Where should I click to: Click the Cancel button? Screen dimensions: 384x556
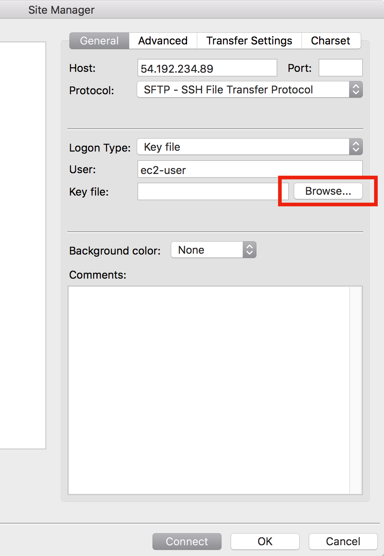click(x=342, y=541)
